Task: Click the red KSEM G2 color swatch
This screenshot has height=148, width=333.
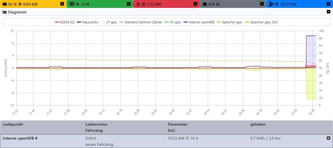Action: pyautogui.click(x=57, y=22)
